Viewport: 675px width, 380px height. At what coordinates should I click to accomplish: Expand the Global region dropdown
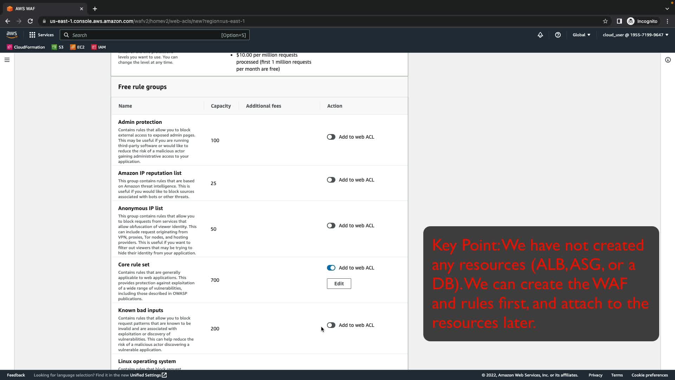pyautogui.click(x=581, y=35)
